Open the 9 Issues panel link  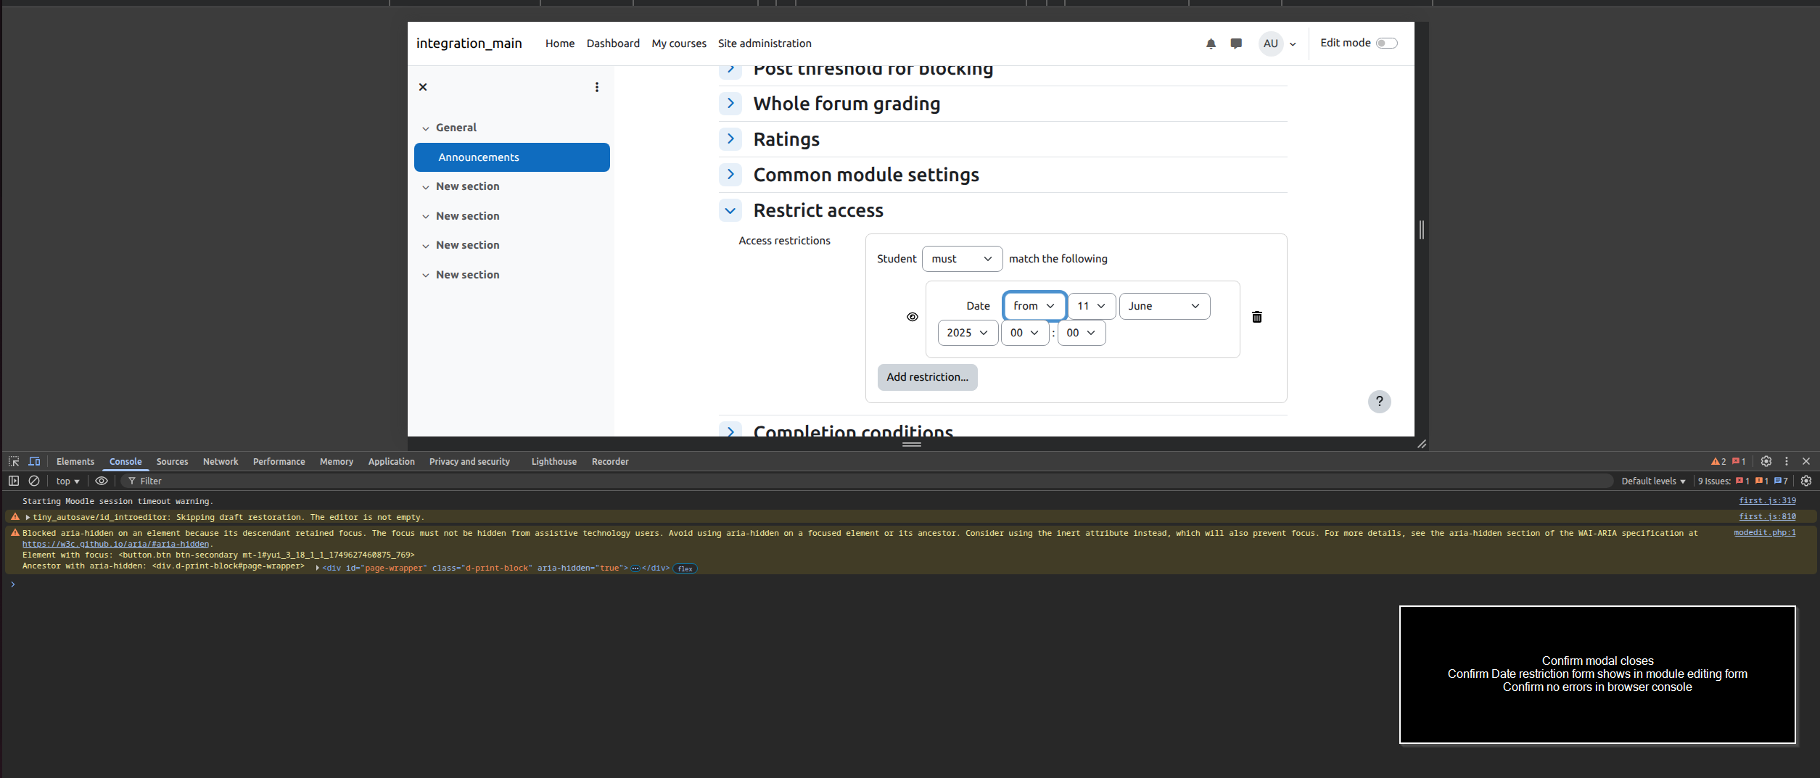tap(1743, 481)
